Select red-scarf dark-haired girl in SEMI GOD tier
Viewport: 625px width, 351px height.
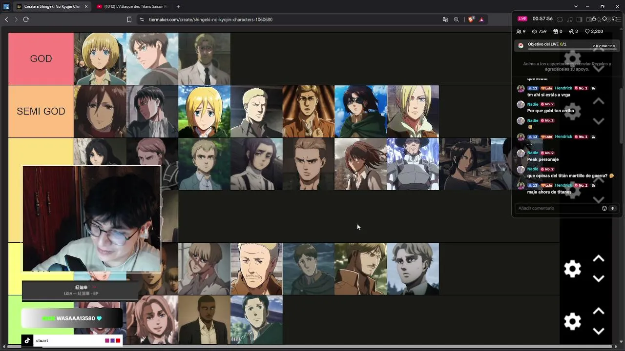click(x=100, y=112)
